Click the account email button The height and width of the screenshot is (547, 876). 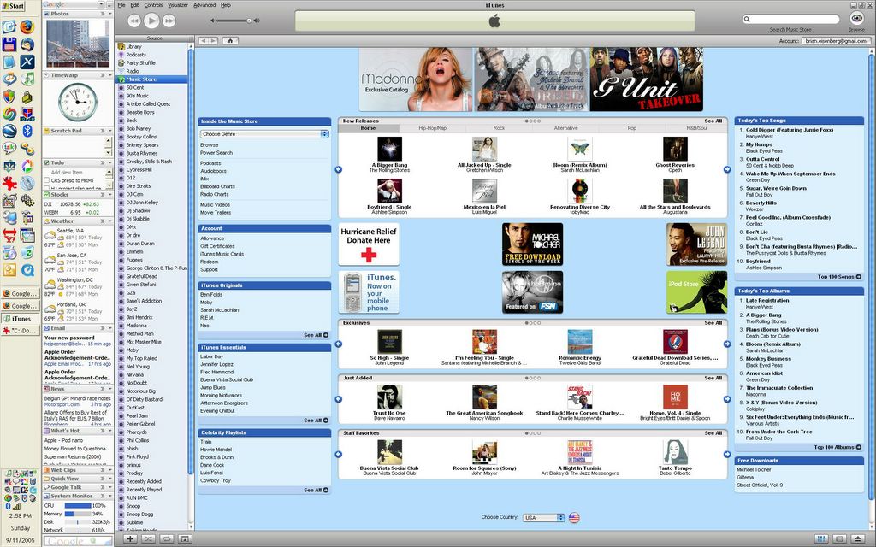(x=835, y=41)
